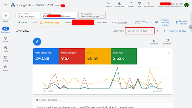Open Campaign diagnostics three-dot menu
This screenshot has height=108, width=192.
pos(168,100)
